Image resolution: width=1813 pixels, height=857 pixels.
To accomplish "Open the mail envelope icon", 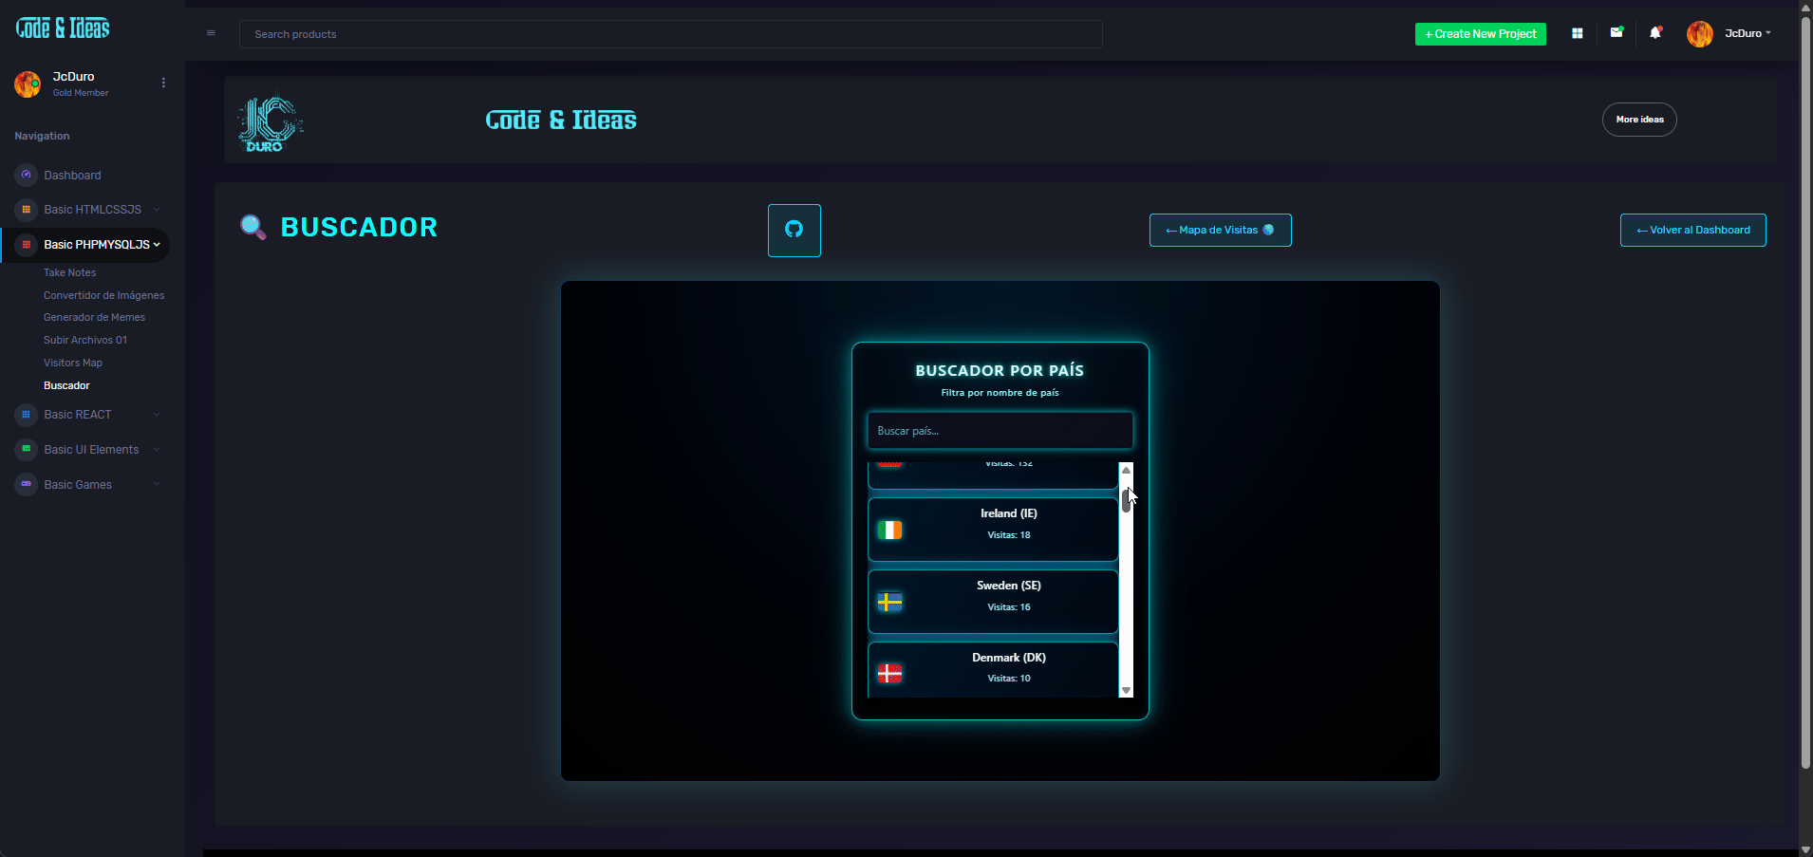I will [1616, 33].
